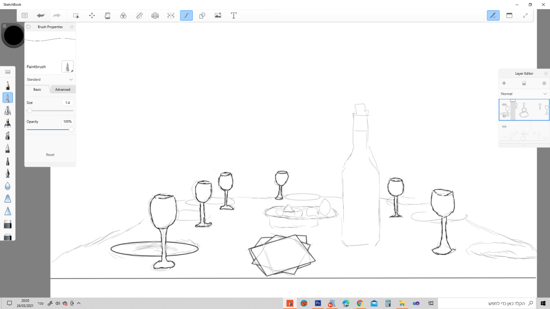
Task: Hide the top layer using its eye icon
Action: pyautogui.click(x=504, y=105)
